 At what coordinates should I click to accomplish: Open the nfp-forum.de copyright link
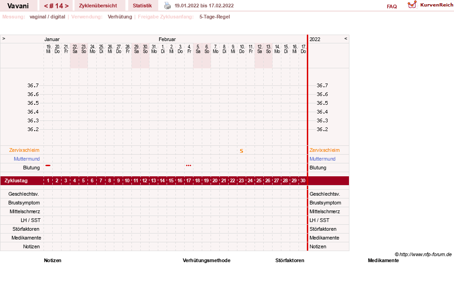tap(423, 254)
